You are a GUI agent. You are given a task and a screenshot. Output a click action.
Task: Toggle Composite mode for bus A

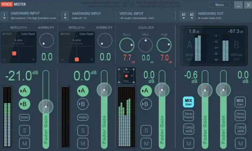(x=189, y=129)
